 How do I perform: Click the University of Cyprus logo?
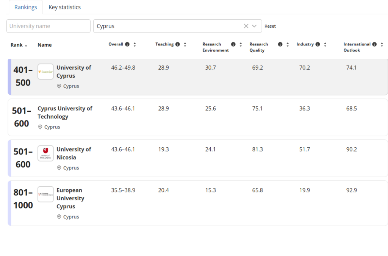pos(45,72)
